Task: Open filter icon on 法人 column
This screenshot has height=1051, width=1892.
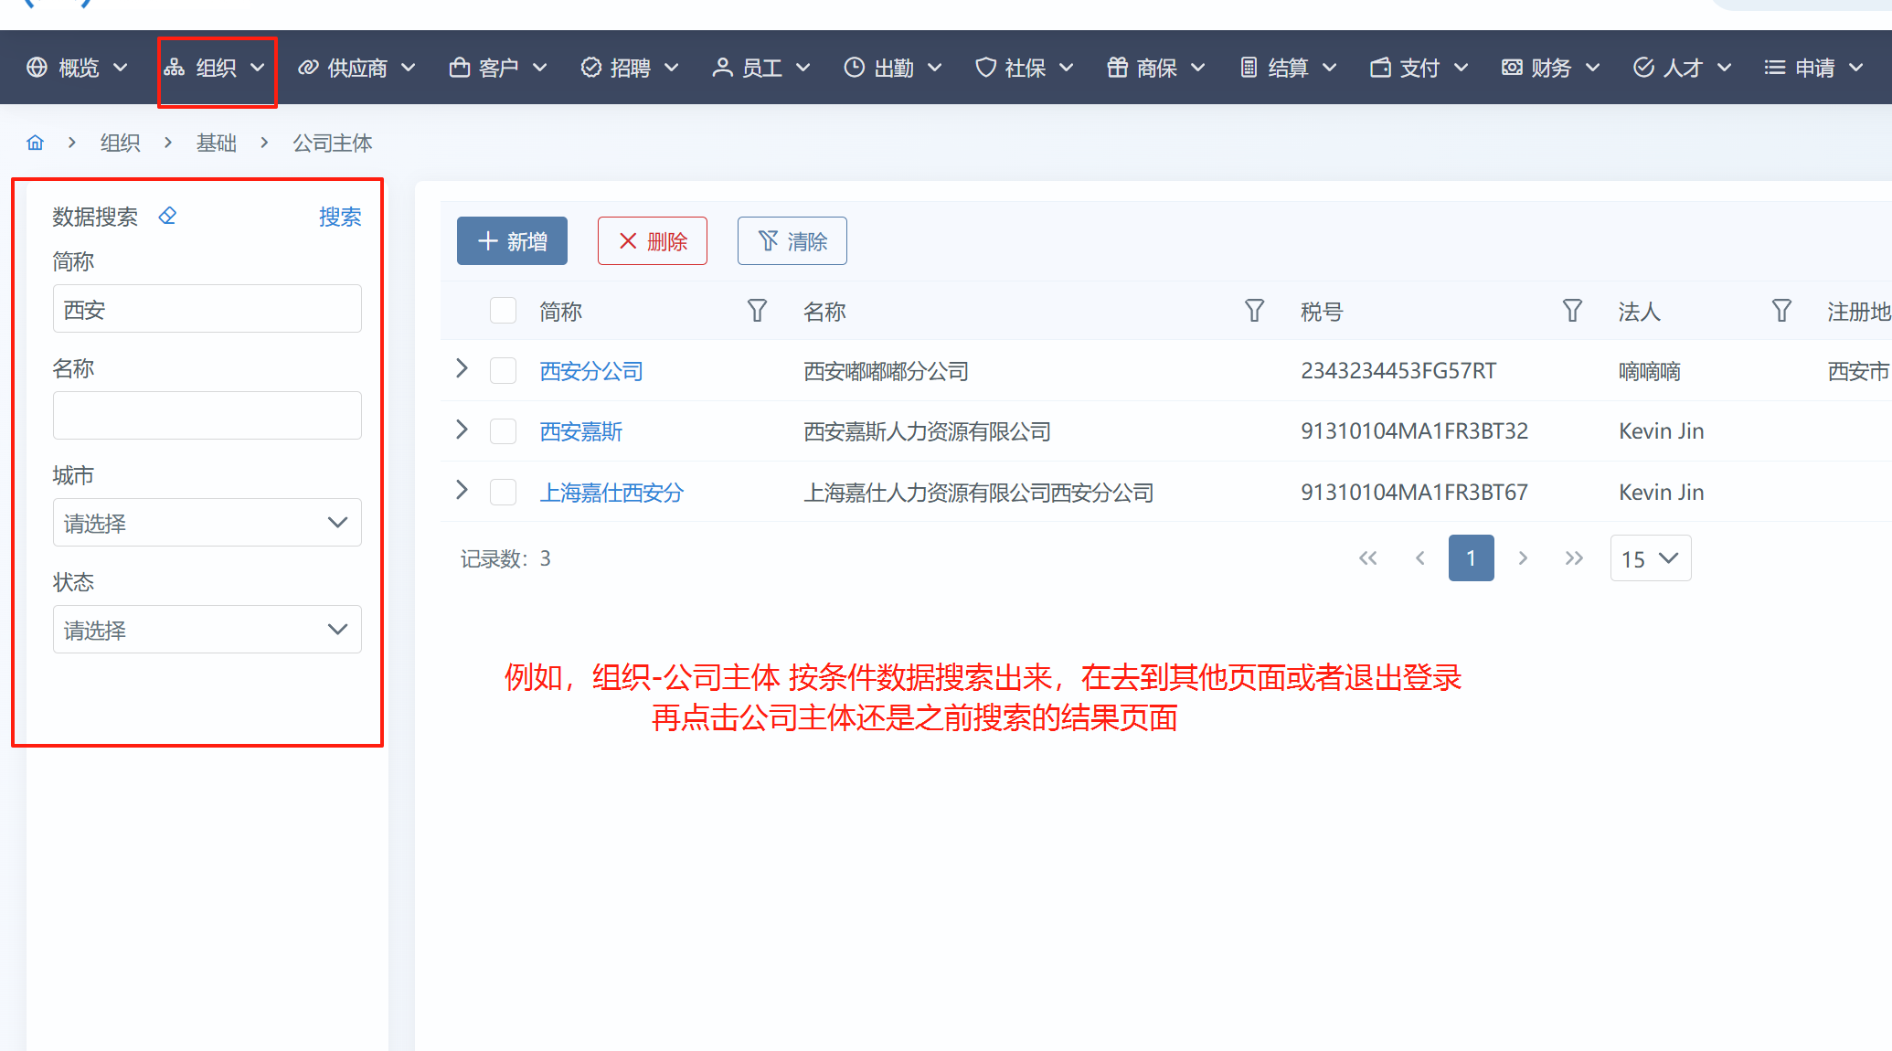Action: (x=1781, y=312)
